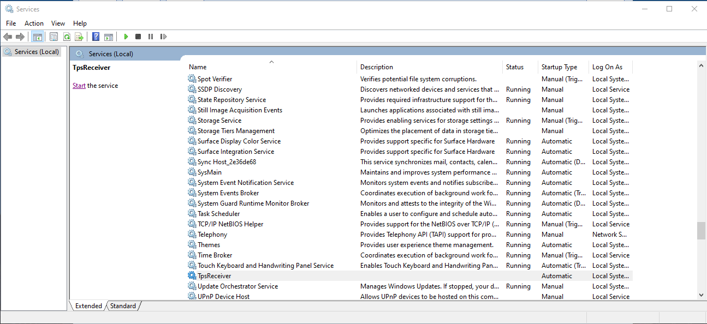707x324 pixels.
Task: Open the Help menu
Action: click(80, 23)
